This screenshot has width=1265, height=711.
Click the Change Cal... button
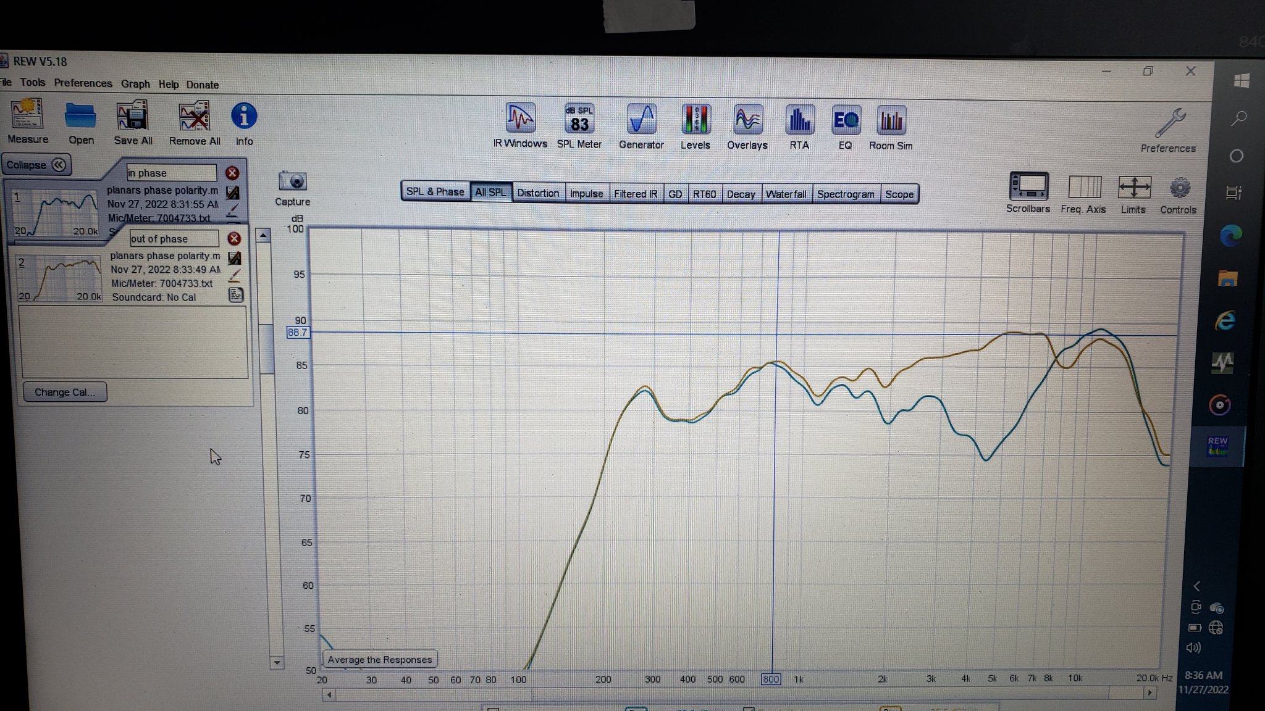64,392
